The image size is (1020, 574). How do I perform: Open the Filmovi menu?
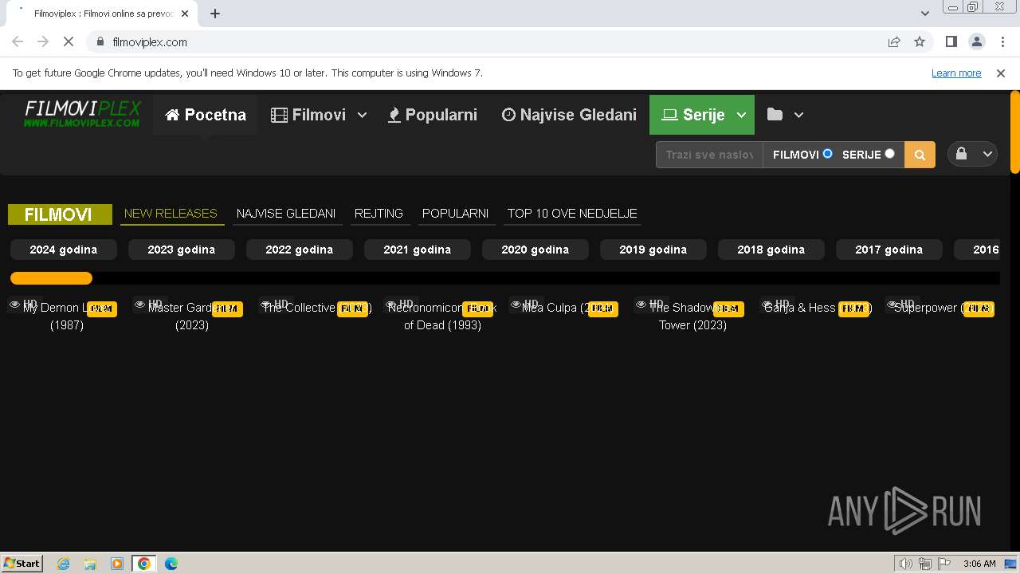[308, 115]
